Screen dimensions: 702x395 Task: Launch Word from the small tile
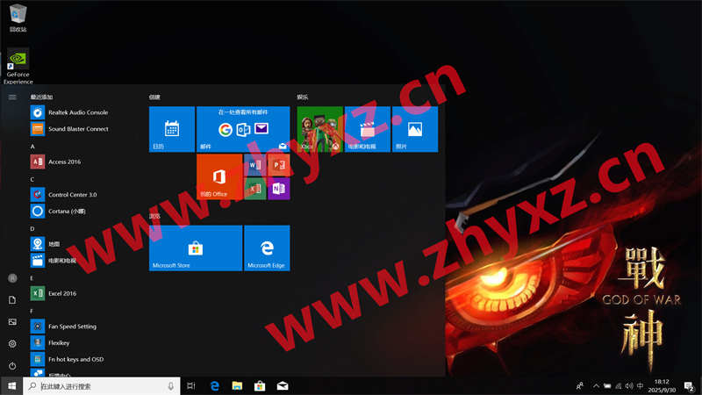pos(255,165)
